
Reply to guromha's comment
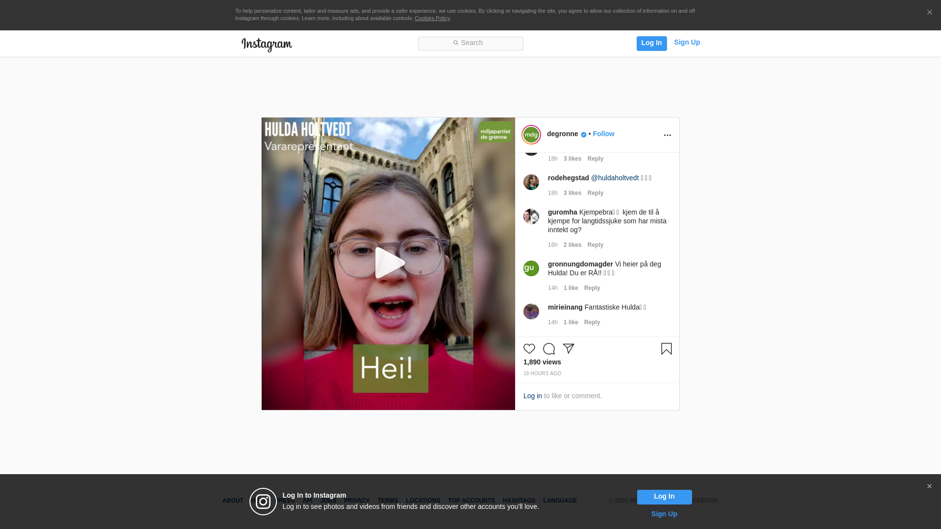click(x=595, y=245)
